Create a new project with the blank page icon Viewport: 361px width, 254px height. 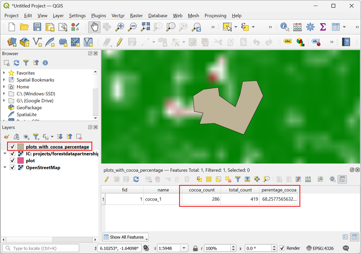click(12, 27)
